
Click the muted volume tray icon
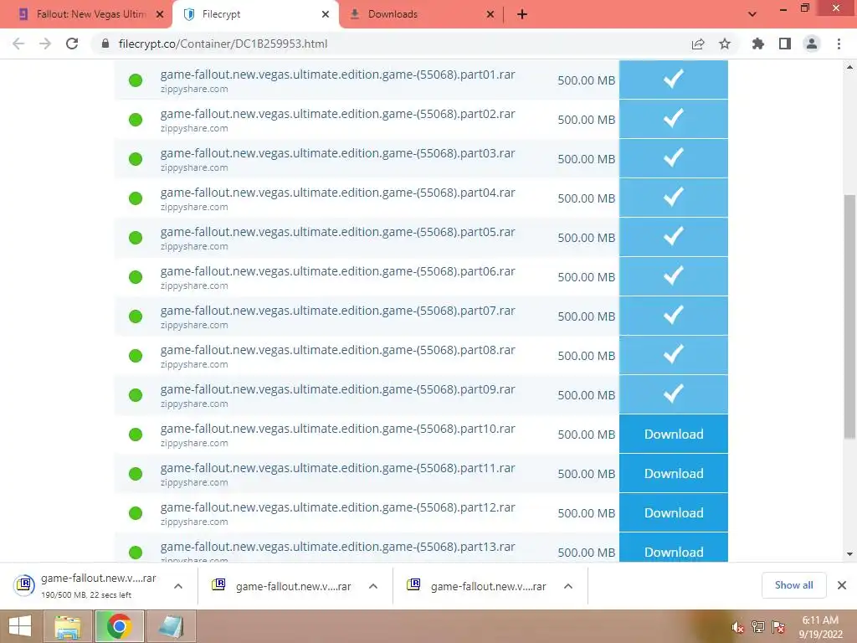point(737,628)
